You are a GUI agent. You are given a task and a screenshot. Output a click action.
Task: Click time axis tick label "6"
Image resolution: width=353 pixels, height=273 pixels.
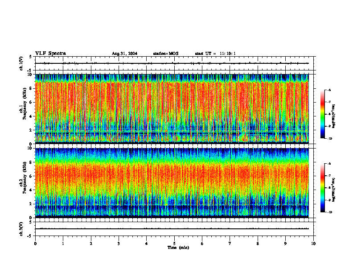pyautogui.click(x=202, y=244)
